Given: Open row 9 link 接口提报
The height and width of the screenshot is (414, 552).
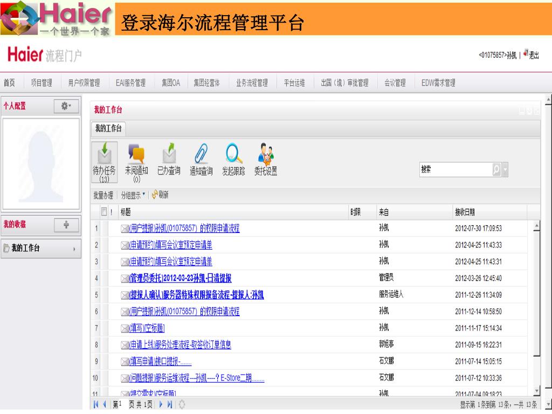Looking at the screenshot, I should click(160, 362).
